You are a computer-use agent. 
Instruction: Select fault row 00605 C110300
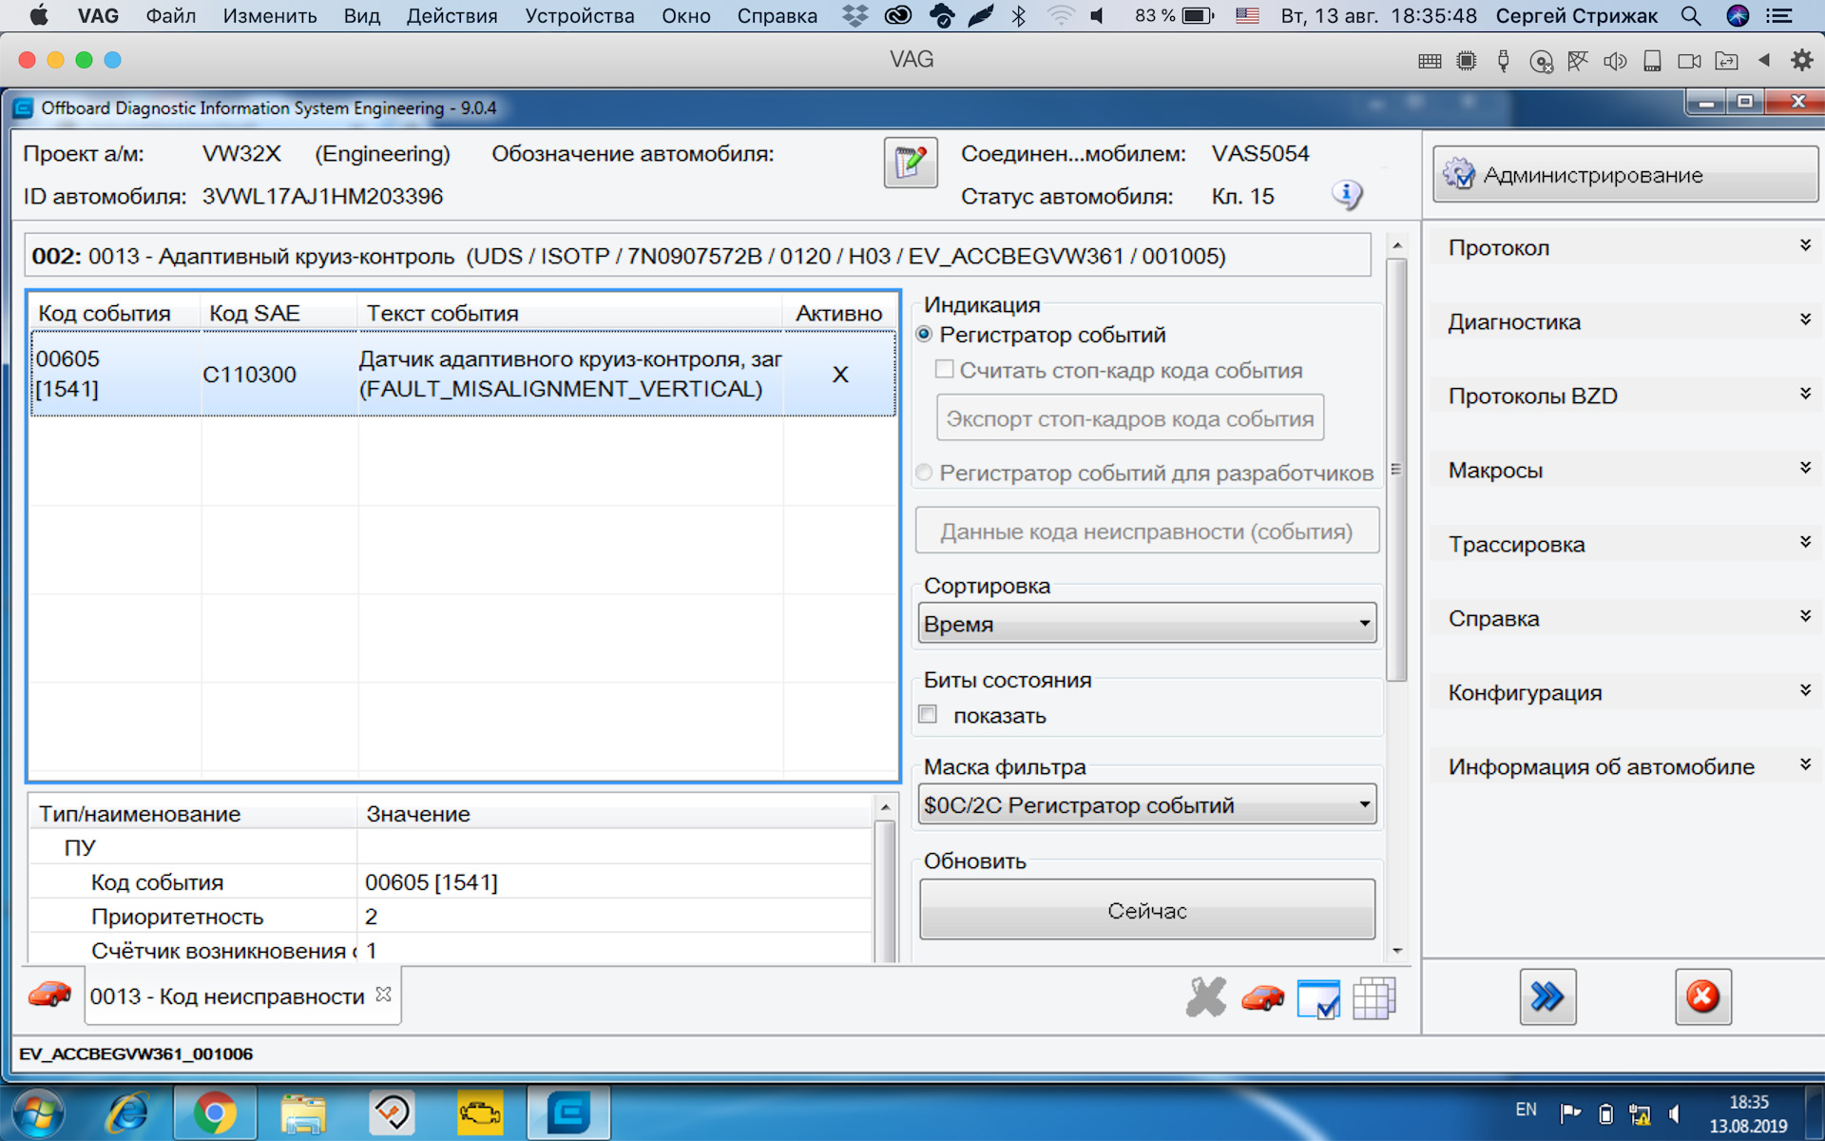click(463, 374)
